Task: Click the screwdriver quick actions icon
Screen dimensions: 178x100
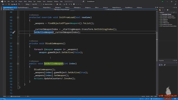Action: click(14, 32)
